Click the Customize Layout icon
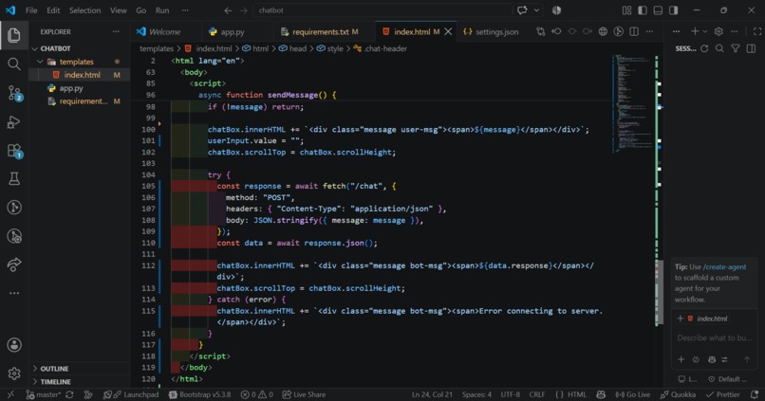Viewport: 765px width, 401px height. click(x=627, y=10)
